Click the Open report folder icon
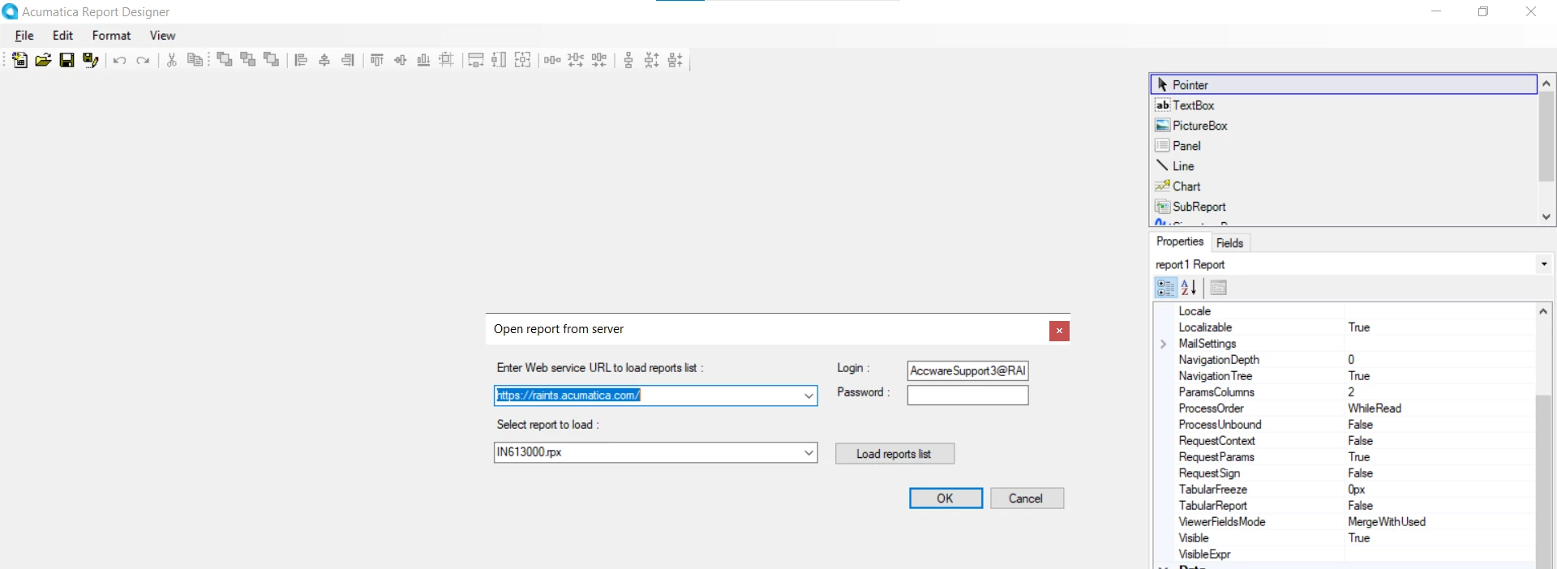This screenshot has height=569, width=1557. pos(43,60)
